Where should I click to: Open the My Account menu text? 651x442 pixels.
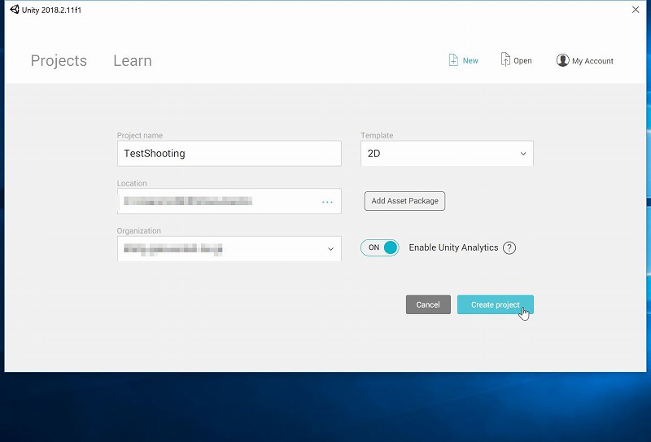click(593, 61)
